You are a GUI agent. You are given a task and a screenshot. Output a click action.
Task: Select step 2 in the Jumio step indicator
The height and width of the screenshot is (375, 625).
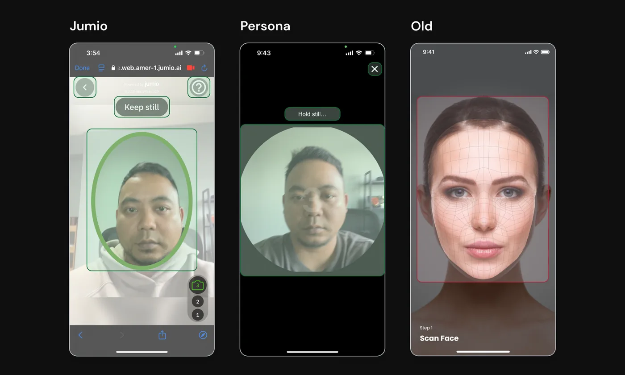point(198,301)
